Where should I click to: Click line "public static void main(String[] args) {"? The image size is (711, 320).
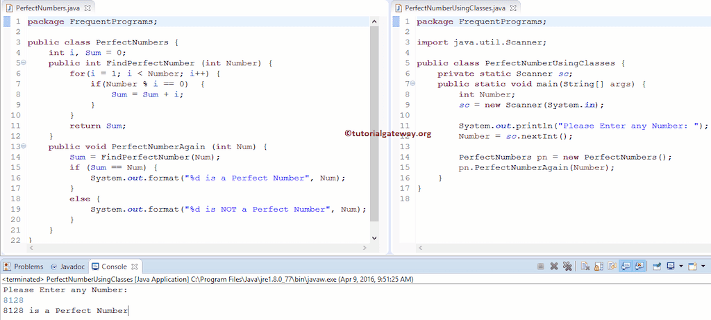coord(542,84)
